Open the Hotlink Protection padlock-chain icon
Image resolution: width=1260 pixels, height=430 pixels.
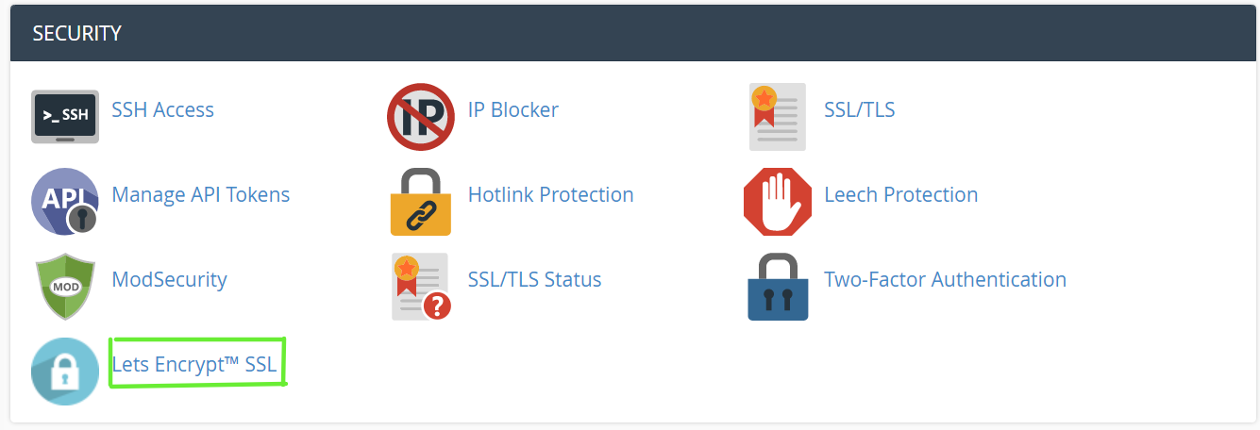(x=421, y=202)
